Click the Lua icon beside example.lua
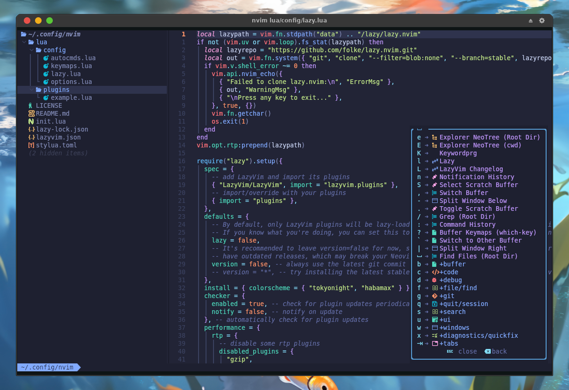Image resolution: width=569 pixels, height=390 pixels. 46,98
